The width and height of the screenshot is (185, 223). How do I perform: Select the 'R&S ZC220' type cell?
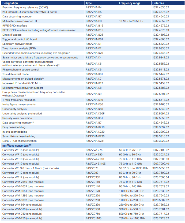[93, 195]
